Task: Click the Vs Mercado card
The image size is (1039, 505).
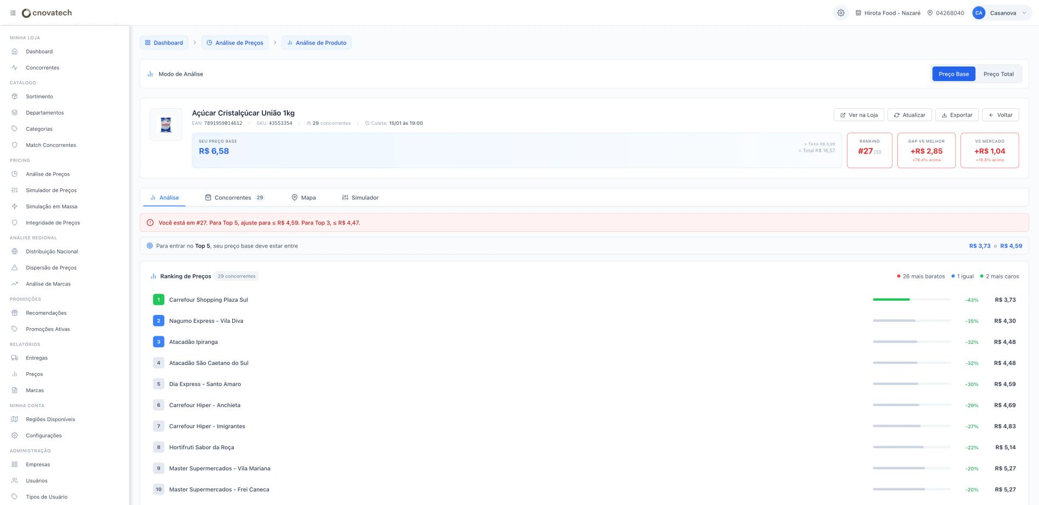Action: pos(990,150)
